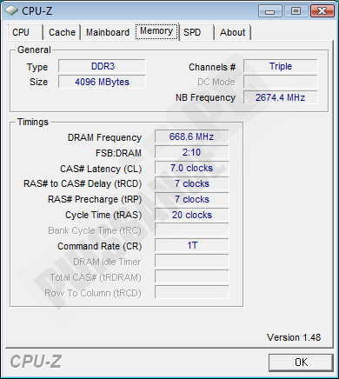The width and height of the screenshot is (339, 379).
Task: Click the OK button
Action: [301, 362]
